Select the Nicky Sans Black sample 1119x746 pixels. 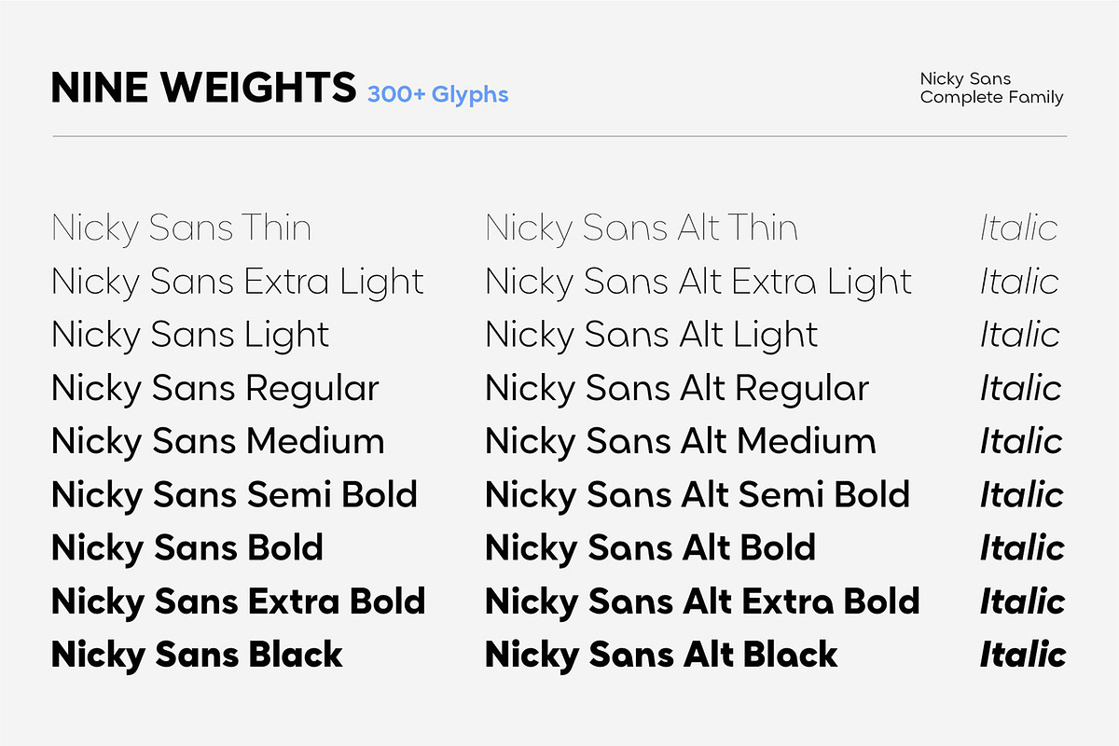click(x=197, y=655)
